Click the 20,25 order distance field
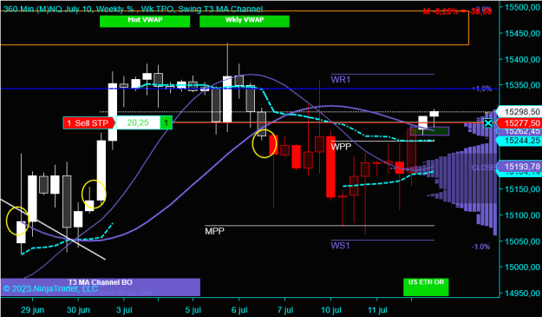The height and width of the screenshot is (317, 542). click(138, 122)
